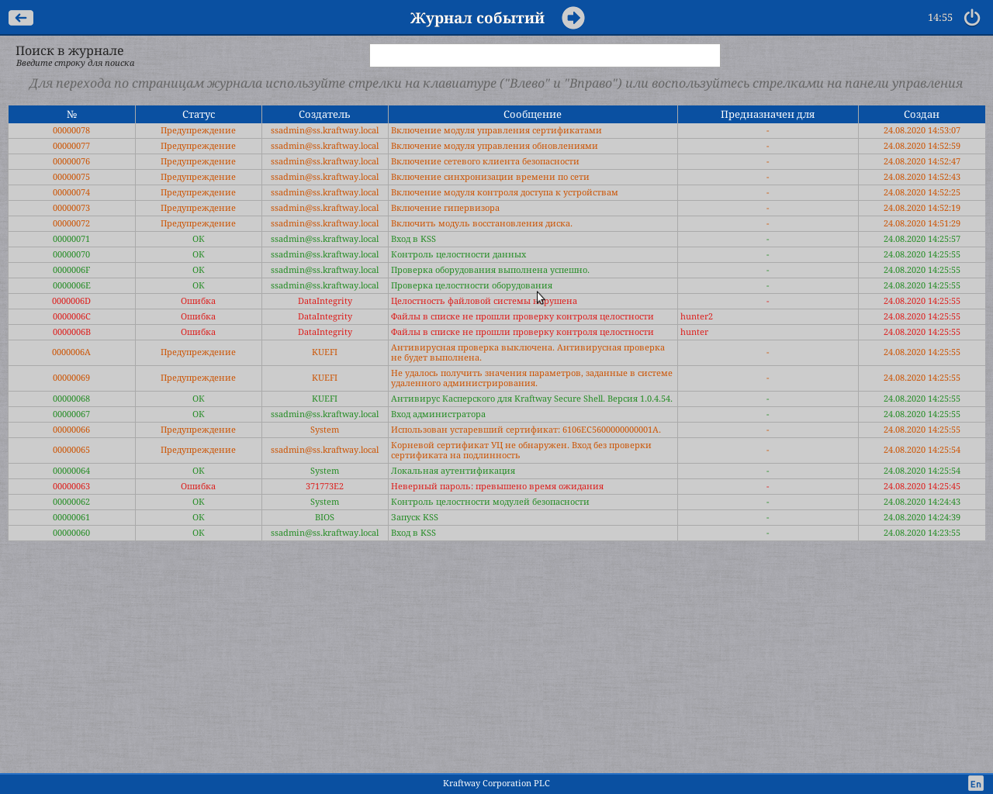Viewport: 993px width, 794px height.
Task: Click timestamp 24.08.2020 14:23:55
Action: (922, 533)
